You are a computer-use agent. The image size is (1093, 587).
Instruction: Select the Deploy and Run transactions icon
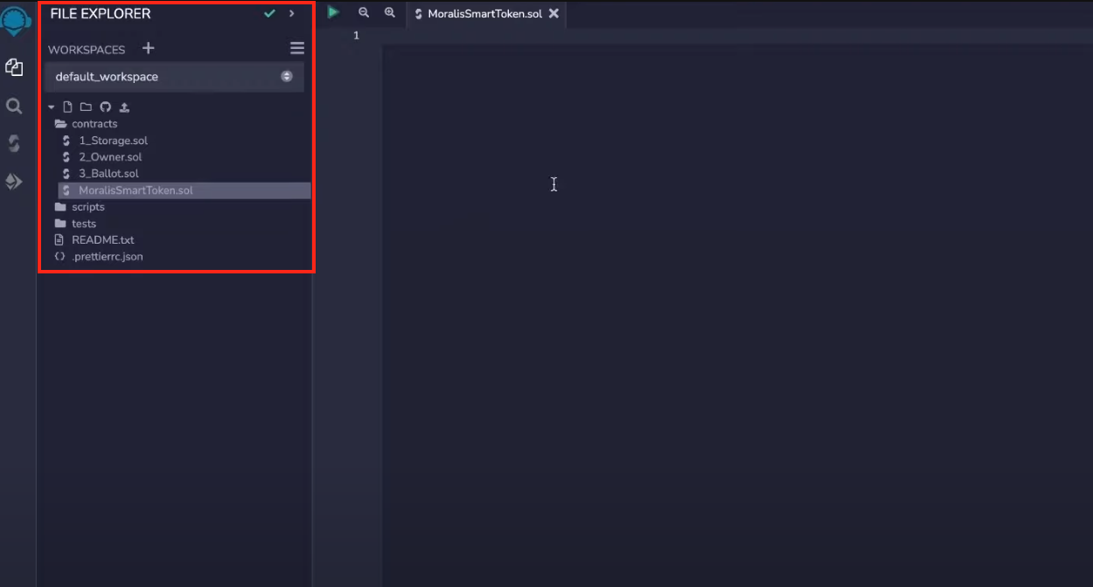point(14,182)
